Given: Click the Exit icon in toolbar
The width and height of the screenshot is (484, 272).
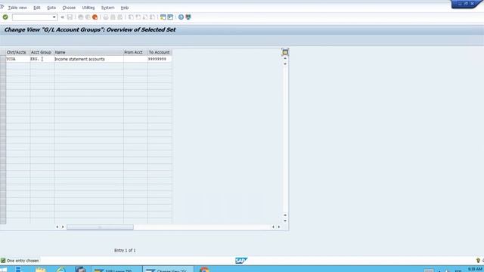Looking at the screenshot, I should [x=88, y=17].
